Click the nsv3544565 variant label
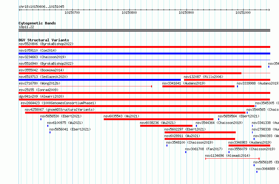Viewport: 279px width, 184px height. click(263, 110)
